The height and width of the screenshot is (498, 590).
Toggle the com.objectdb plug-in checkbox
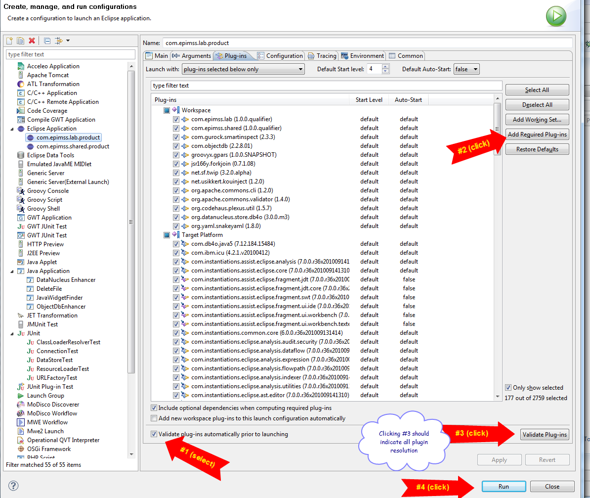click(x=176, y=146)
